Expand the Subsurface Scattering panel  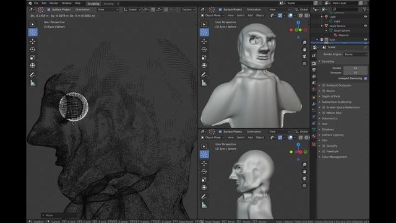click(336, 102)
